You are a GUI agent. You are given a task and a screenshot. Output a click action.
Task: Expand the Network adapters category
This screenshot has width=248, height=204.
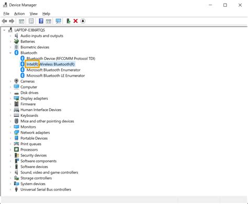click(x=10, y=133)
